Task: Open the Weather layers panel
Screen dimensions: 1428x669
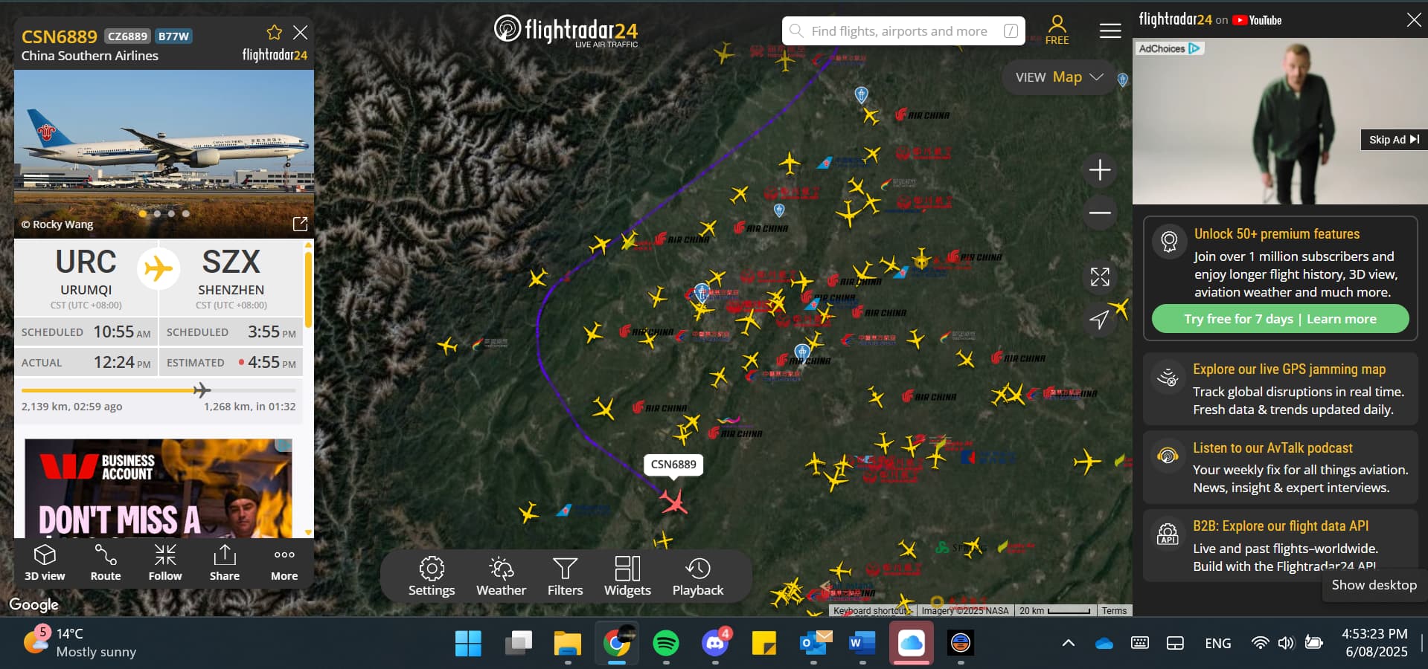Action: pyautogui.click(x=501, y=577)
